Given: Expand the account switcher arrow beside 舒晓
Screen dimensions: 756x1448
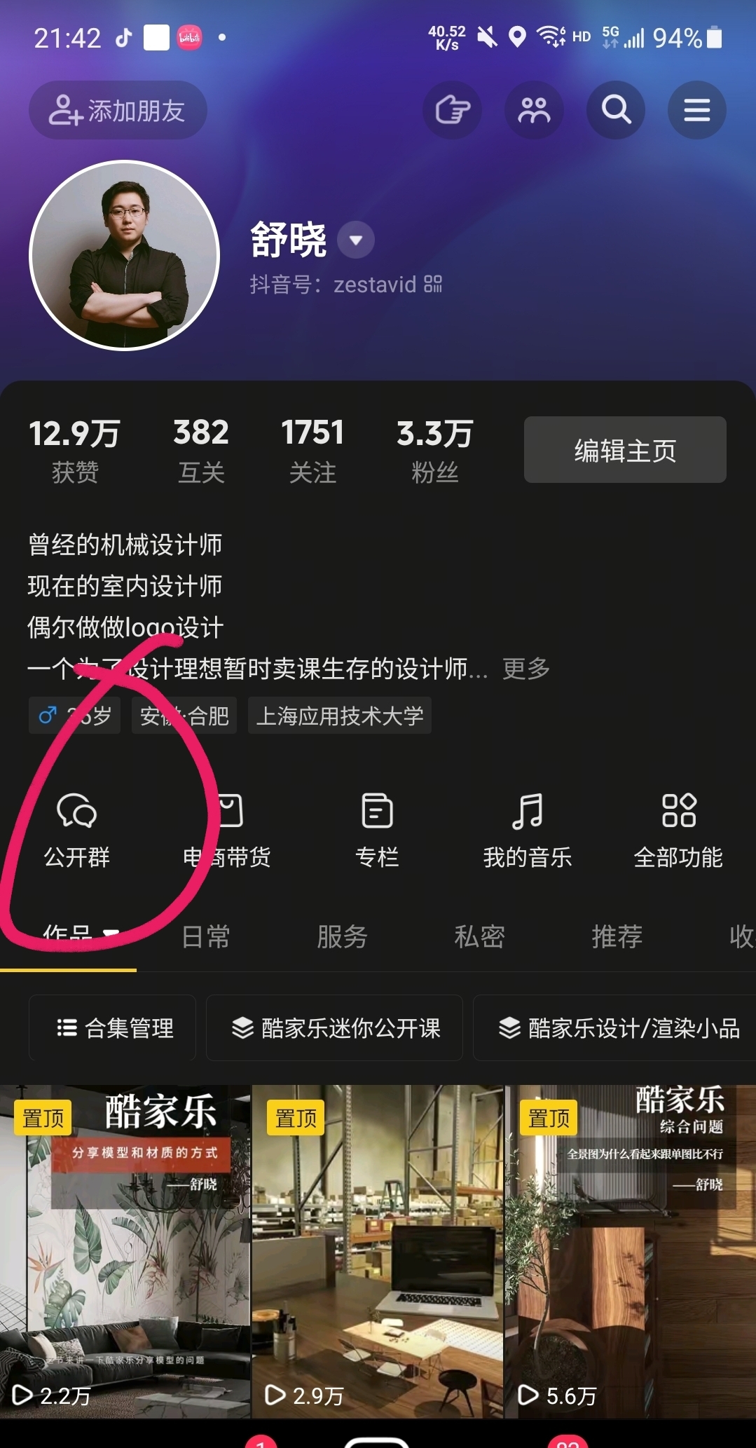Looking at the screenshot, I should point(356,240).
